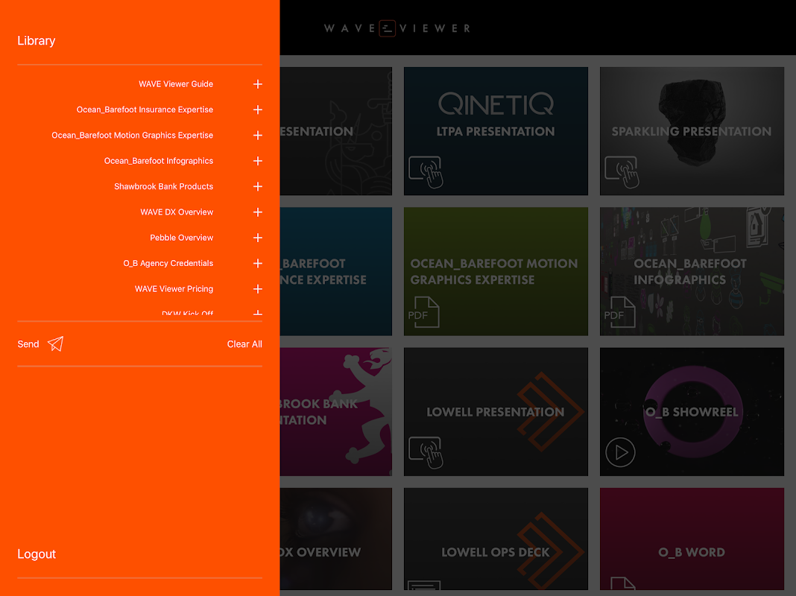
Task: Open the Ocean_Barefoot Infographics tile
Action: 692,271
